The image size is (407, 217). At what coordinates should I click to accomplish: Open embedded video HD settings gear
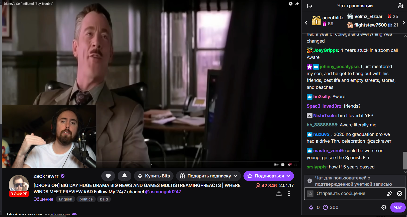point(290,164)
